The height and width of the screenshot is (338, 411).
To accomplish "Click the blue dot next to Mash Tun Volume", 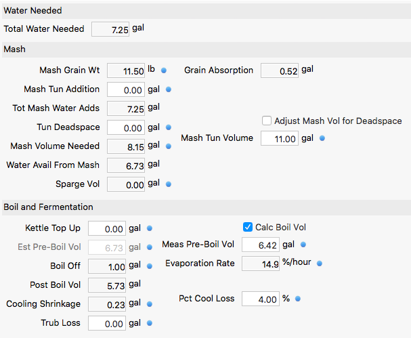I will pyautogui.click(x=322, y=138).
